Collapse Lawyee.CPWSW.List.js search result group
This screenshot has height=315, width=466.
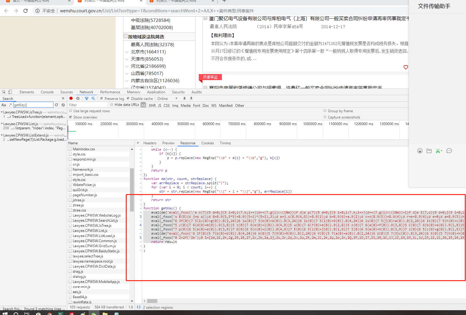point(2,124)
